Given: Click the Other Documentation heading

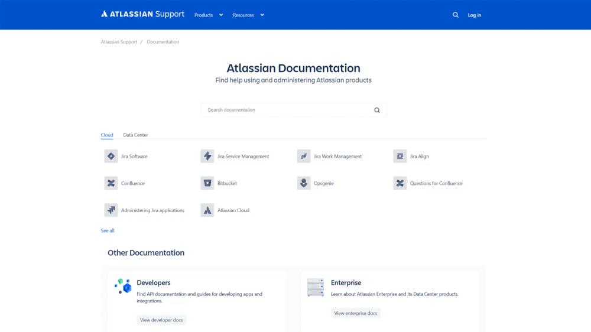Looking at the screenshot, I should pos(146,253).
